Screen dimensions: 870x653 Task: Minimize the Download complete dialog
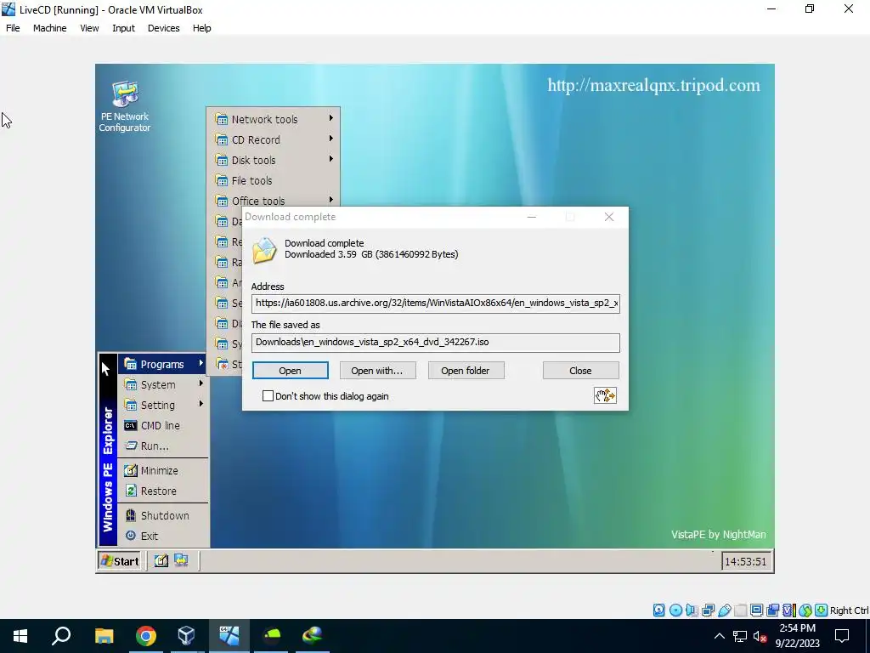[x=532, y=217]
